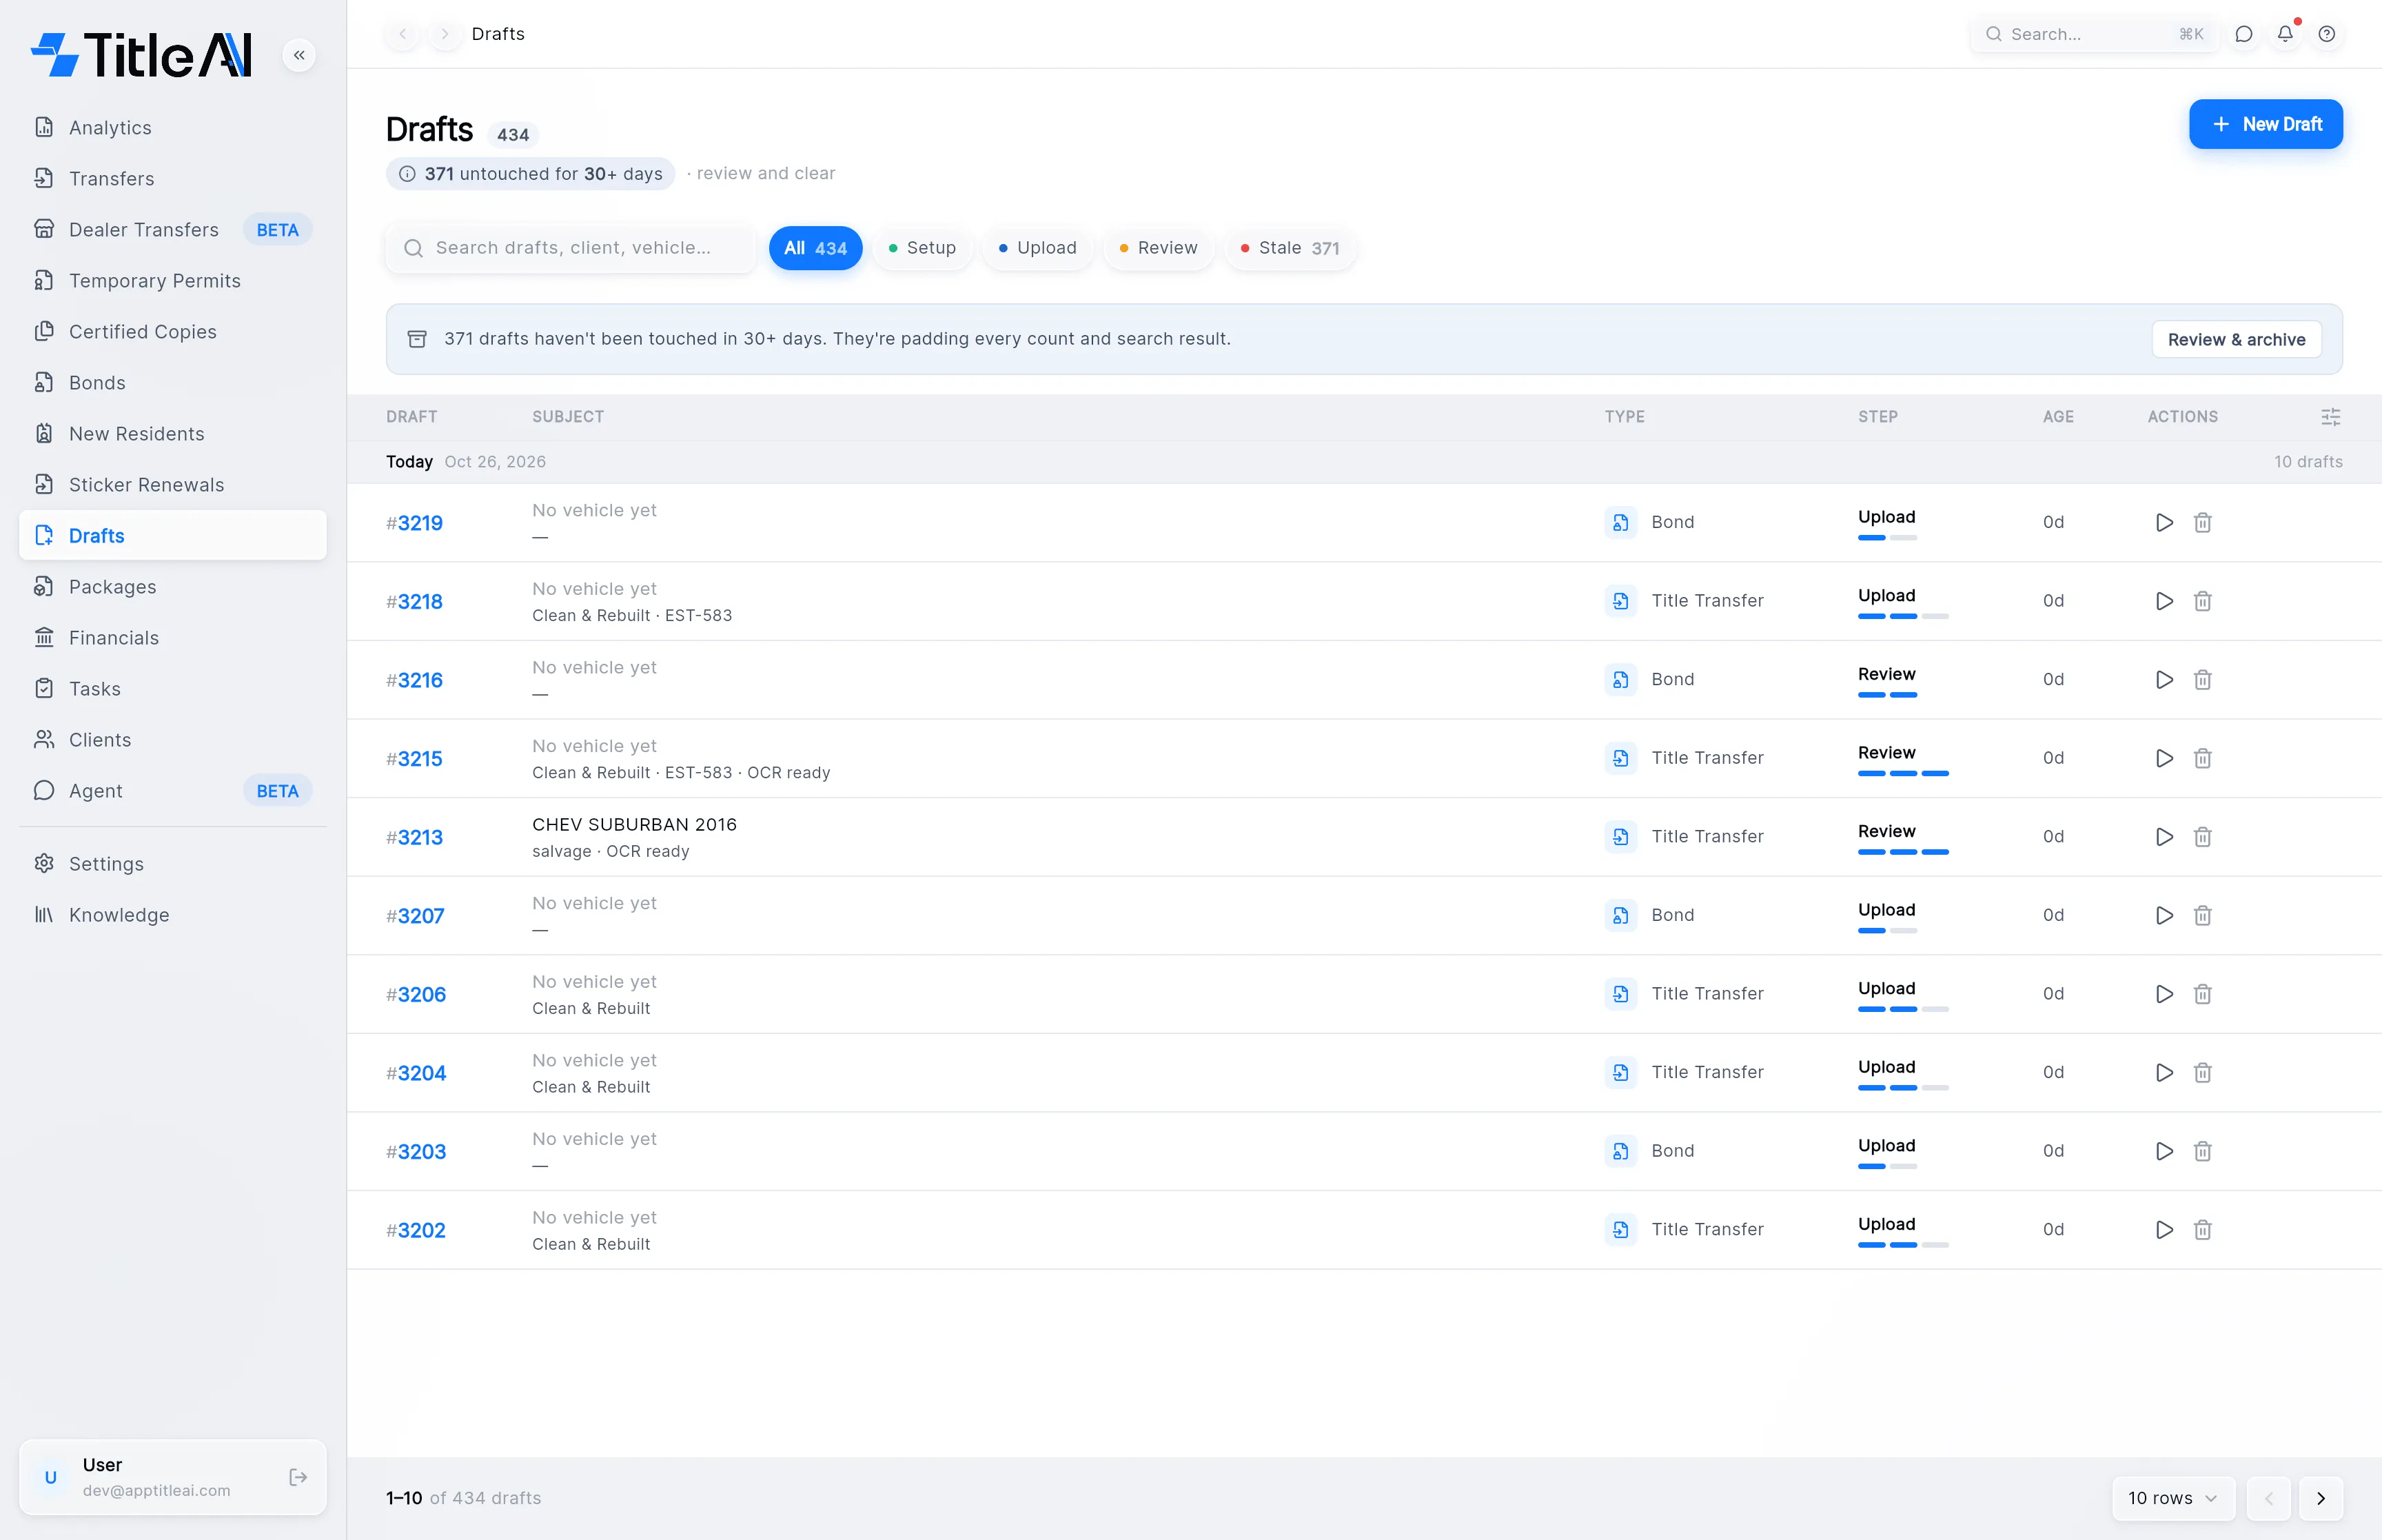The width and height of the screenshot is (2382, 1540).
Task: Click the New Draft button
Action: [2265, 124]
